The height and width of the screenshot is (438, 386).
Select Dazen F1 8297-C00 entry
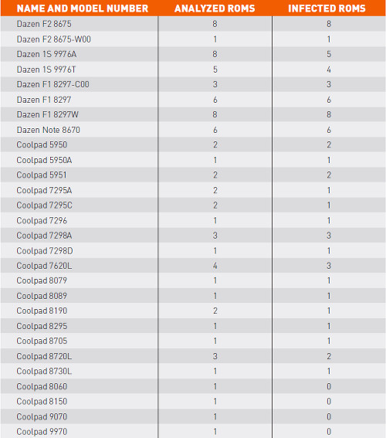pos(52,84)
